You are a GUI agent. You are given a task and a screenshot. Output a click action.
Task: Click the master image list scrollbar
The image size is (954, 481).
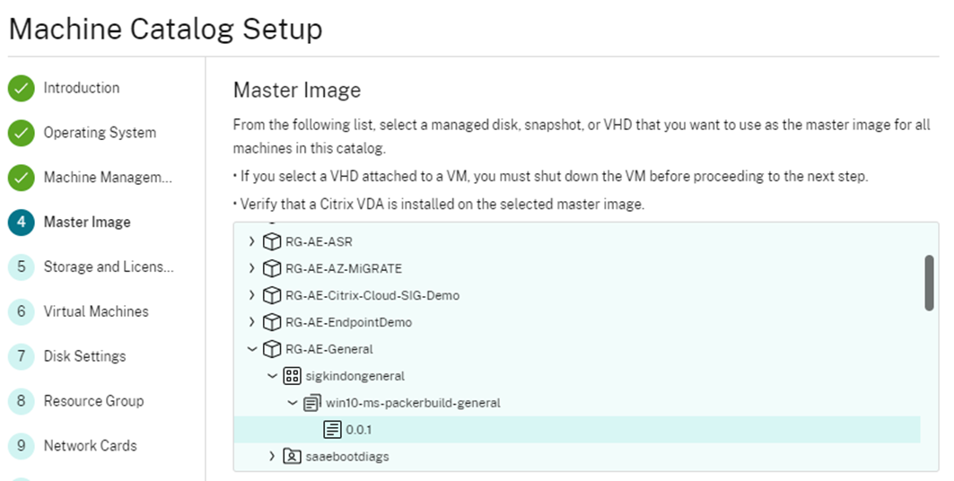tap(929, 283)
